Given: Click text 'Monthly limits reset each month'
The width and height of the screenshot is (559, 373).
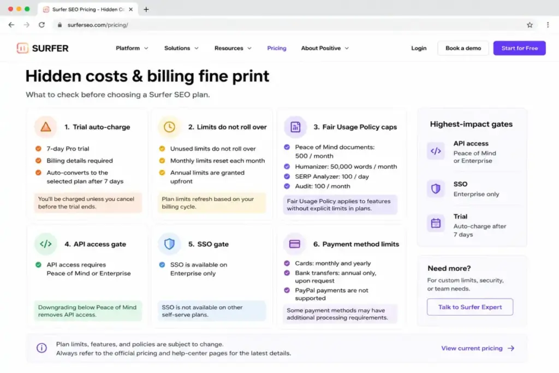Looking at the screenshot, I should coord(217,161).
